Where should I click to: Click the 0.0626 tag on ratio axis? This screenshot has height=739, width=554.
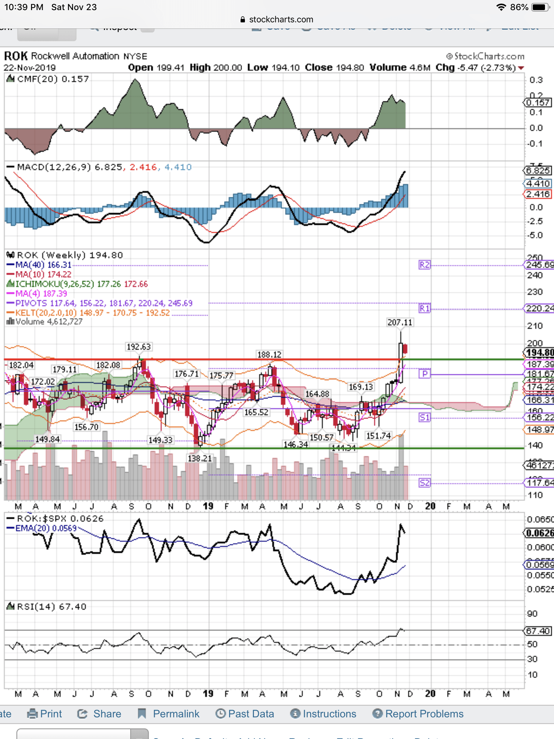[538, 533]
